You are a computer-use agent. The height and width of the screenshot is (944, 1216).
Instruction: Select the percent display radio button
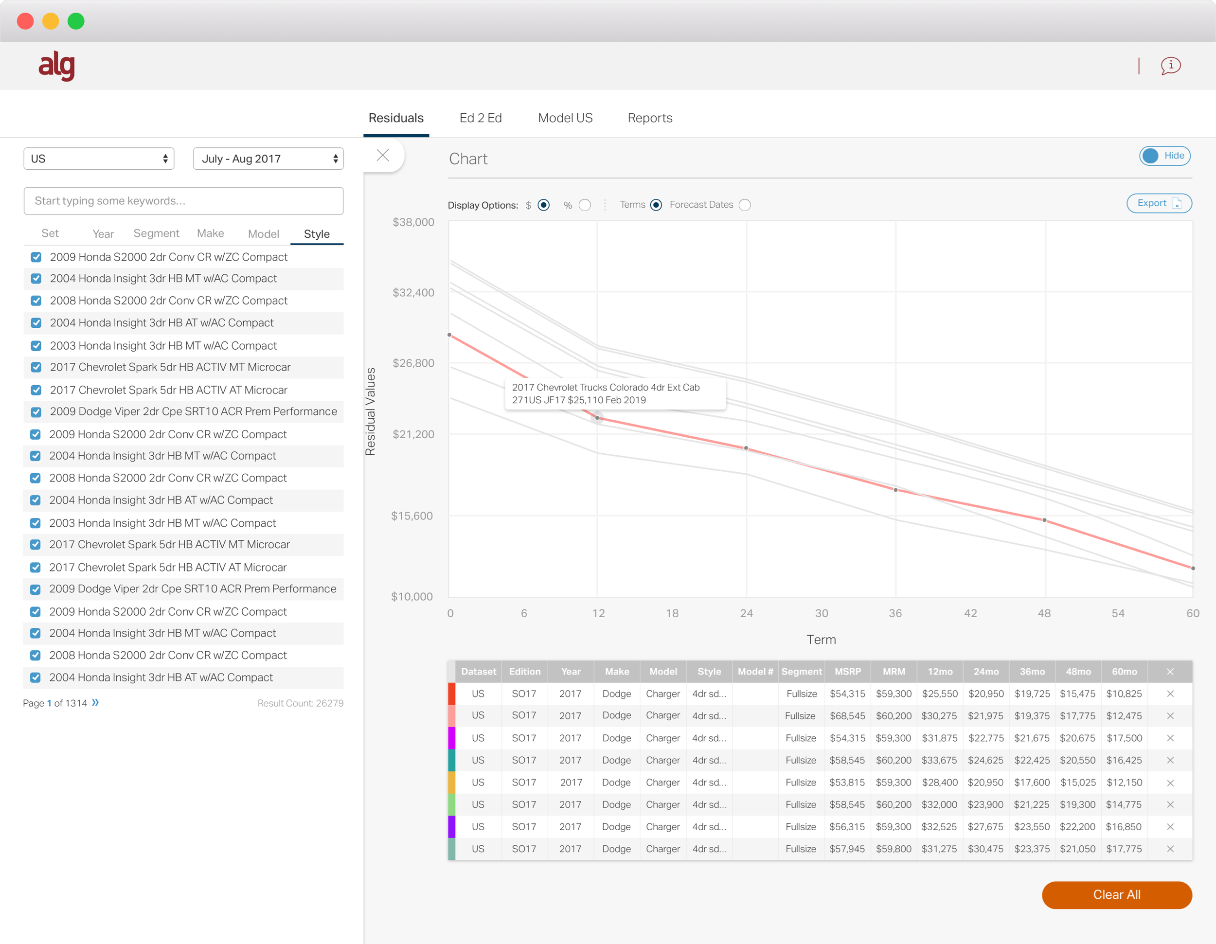coord(585,205)
